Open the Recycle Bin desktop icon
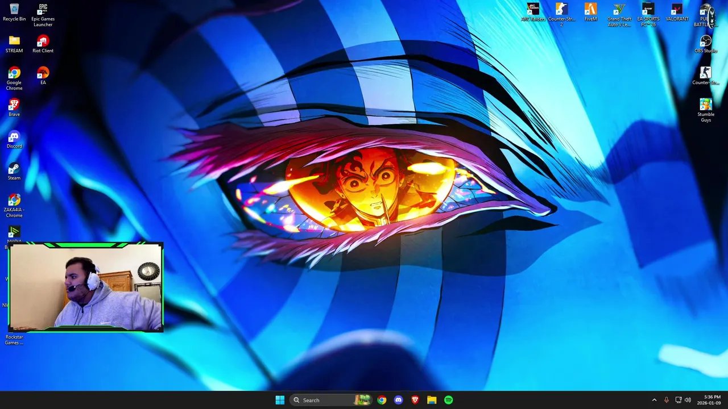Image resolution: width=728 pixels, height=409 pixels. 14,12
